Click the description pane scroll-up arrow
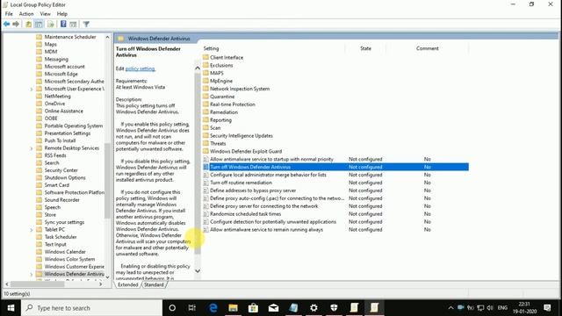 [198, 68]
